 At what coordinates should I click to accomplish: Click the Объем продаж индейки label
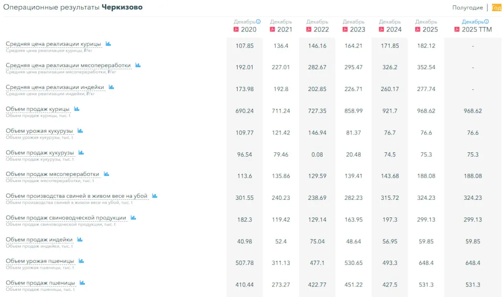click(x=39, y=240)
